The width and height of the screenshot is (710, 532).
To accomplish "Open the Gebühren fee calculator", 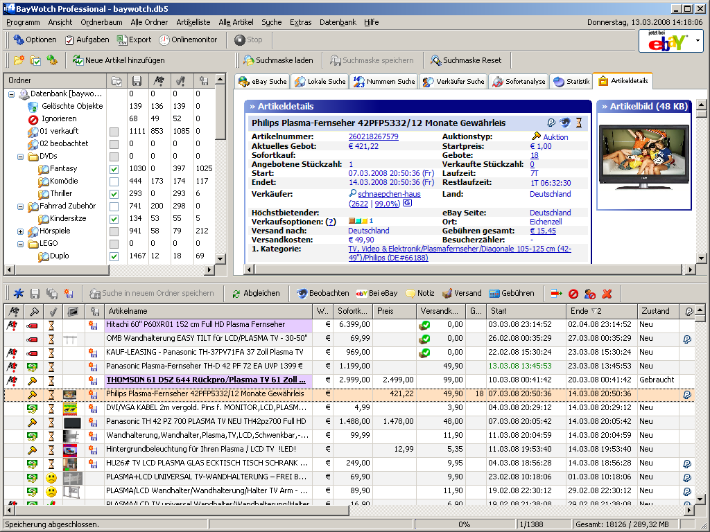I will [512, 293].
